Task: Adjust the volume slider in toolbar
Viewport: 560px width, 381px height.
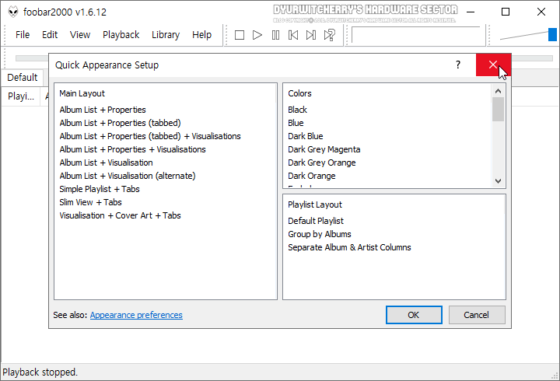Action: tap(552, 35)
